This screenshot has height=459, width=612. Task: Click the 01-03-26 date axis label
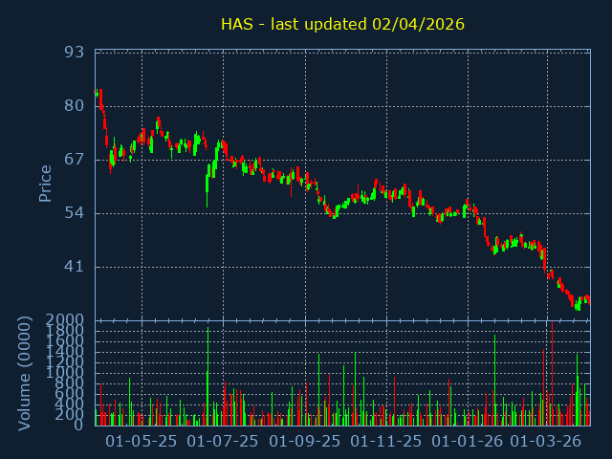coord(546,442)
